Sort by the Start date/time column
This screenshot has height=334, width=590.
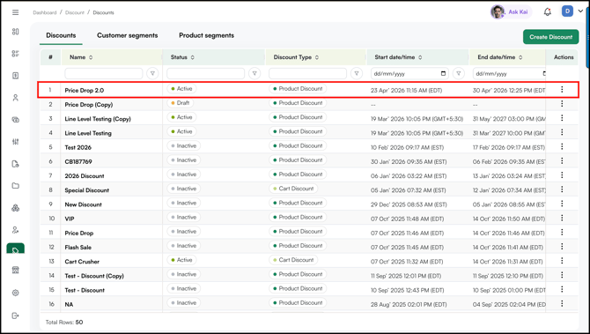tap(420, 57)
